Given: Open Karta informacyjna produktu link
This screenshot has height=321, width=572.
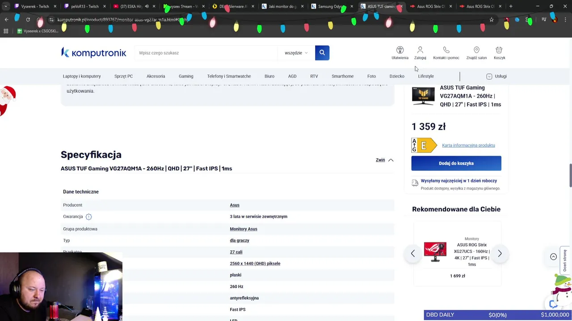Looking at the screenshot, I should pos(468,145).
